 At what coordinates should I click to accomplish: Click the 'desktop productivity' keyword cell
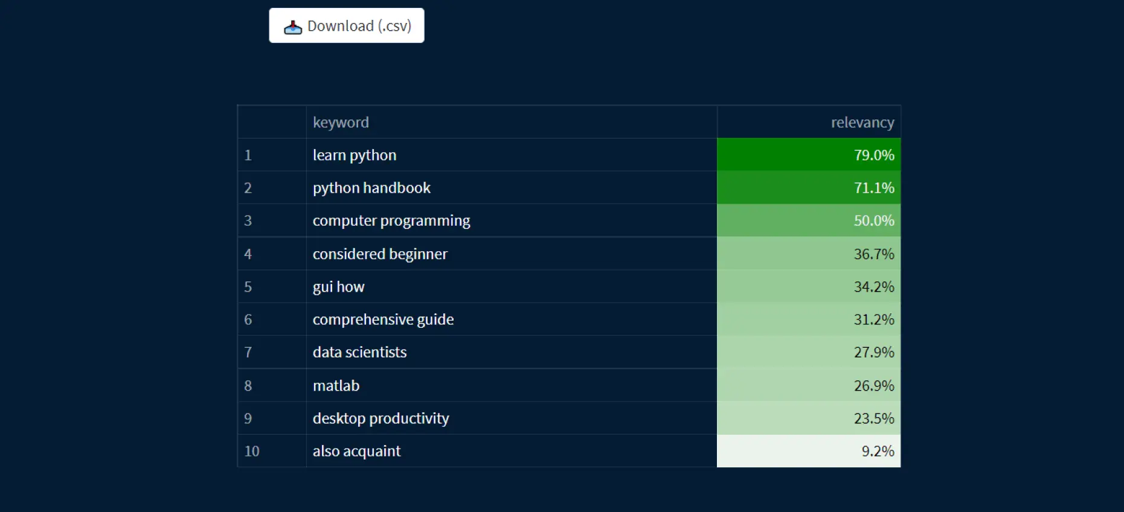pyautogui.click(x=512, y=418)
